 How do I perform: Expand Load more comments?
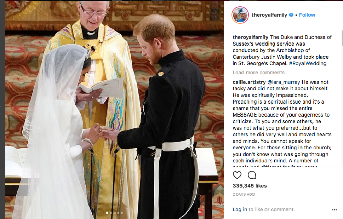(259, 73)
